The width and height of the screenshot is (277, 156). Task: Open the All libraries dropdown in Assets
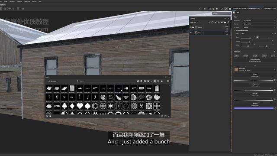pyautogui.click(x=52, y=81)
